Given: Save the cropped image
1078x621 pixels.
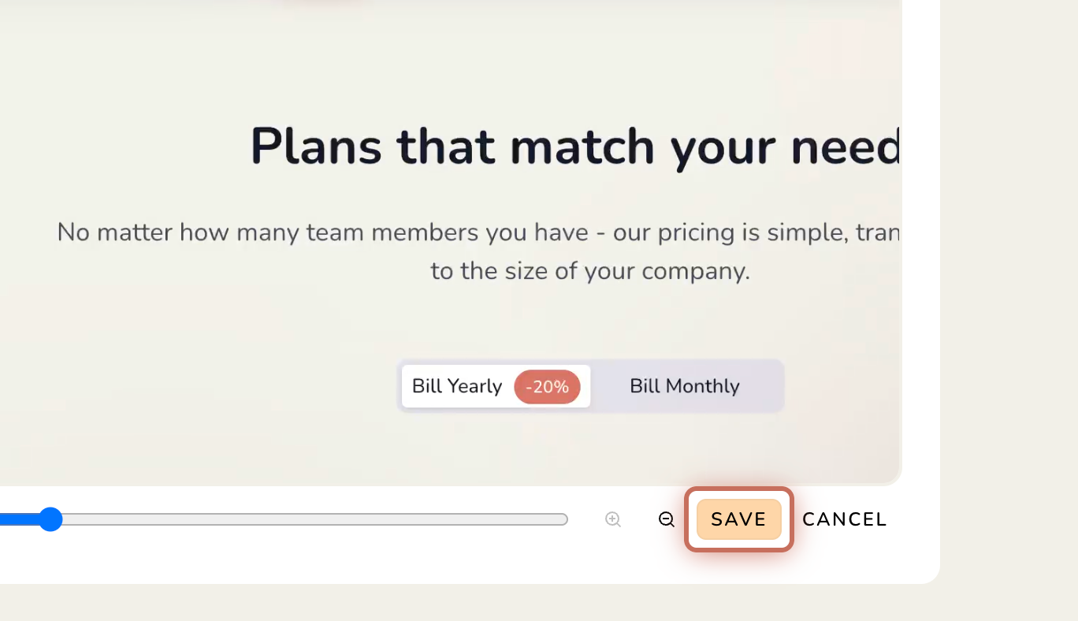Looking at the screenshot, I should tap(738, 519).
